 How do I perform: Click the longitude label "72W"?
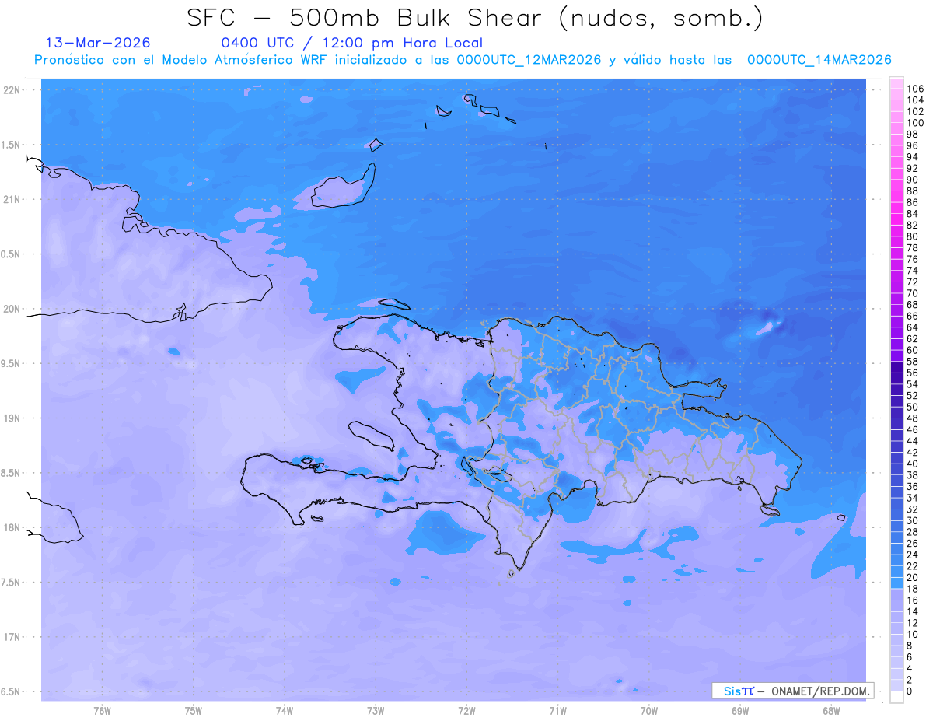coord(467,710)
